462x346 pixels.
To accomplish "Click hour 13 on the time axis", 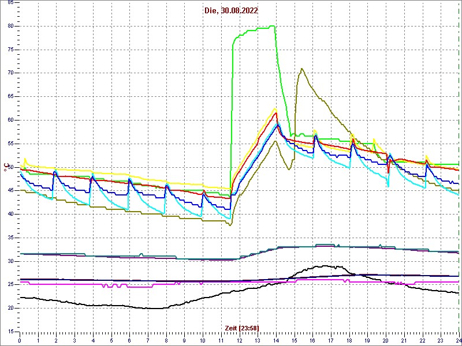I will click(x=258, y=341).
